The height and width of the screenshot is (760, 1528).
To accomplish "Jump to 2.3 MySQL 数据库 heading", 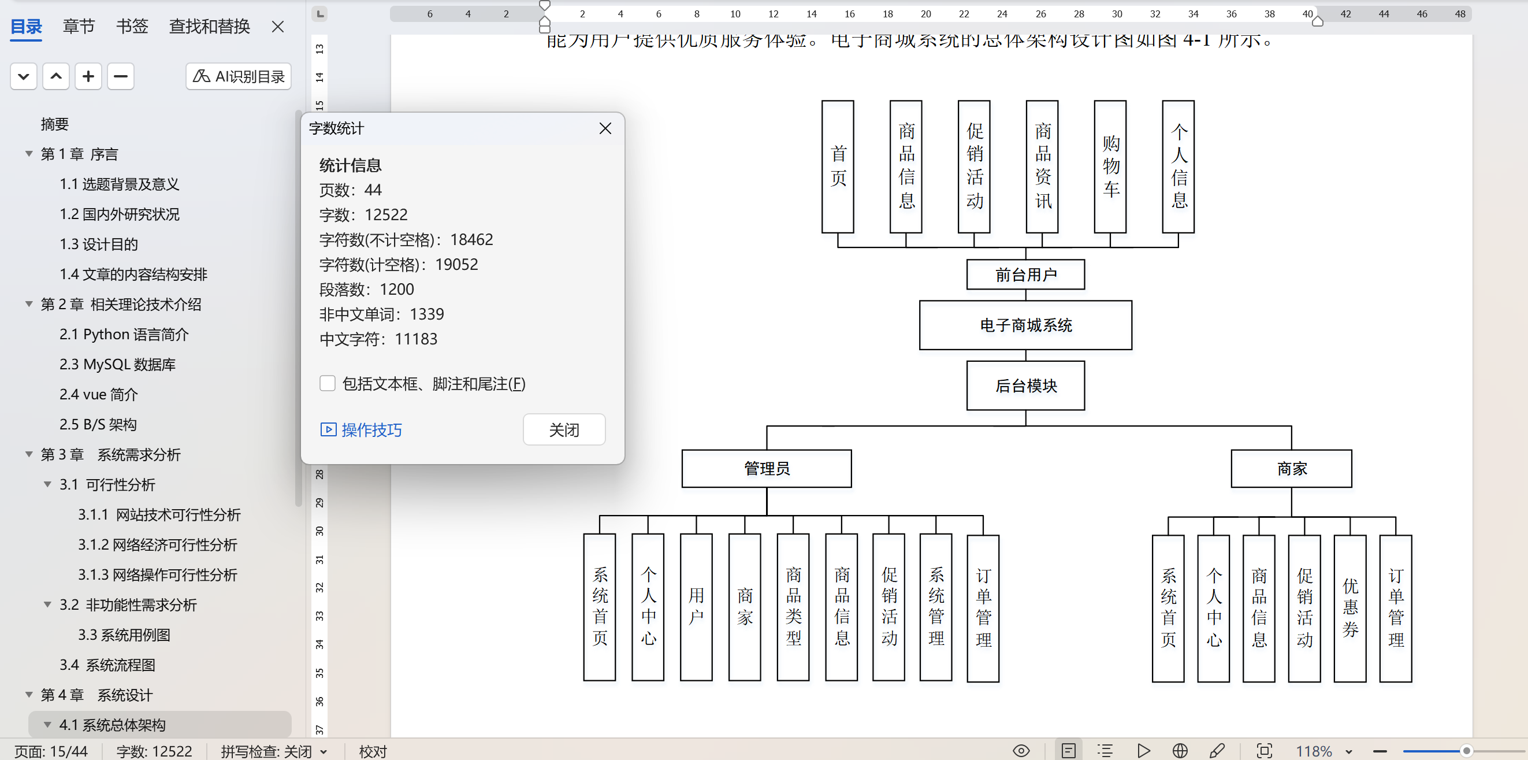I will pyautogui.click(x=117, y=364).
